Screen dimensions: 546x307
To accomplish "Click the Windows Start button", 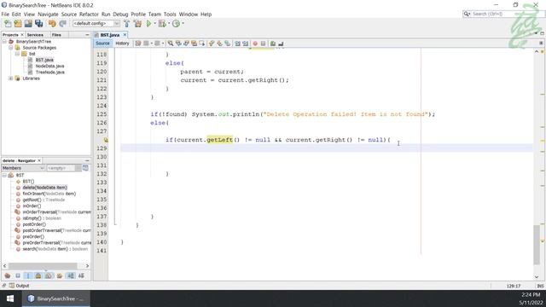I will [x=10, y=298].
